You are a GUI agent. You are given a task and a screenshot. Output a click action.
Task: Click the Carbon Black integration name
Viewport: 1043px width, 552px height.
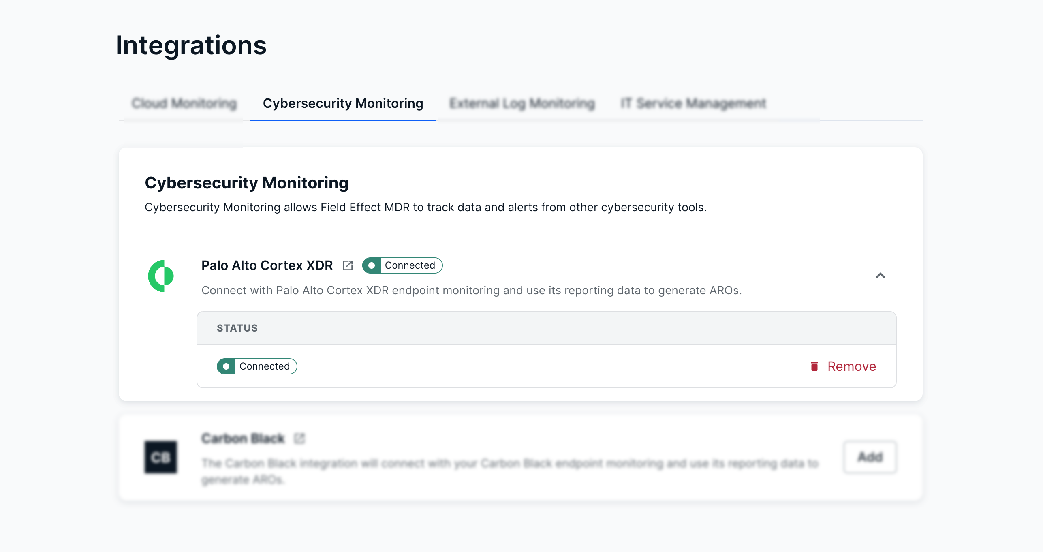tap(243, 439)
